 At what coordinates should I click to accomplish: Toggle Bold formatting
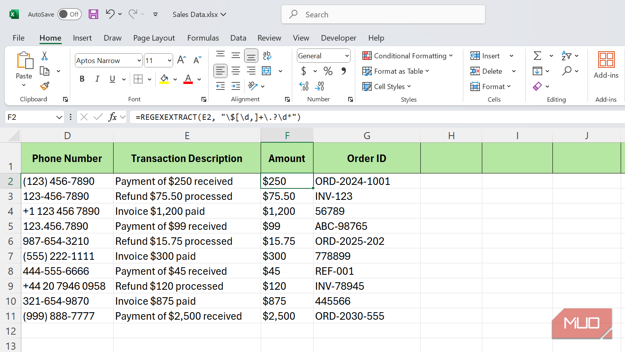[x=82, y=79]
